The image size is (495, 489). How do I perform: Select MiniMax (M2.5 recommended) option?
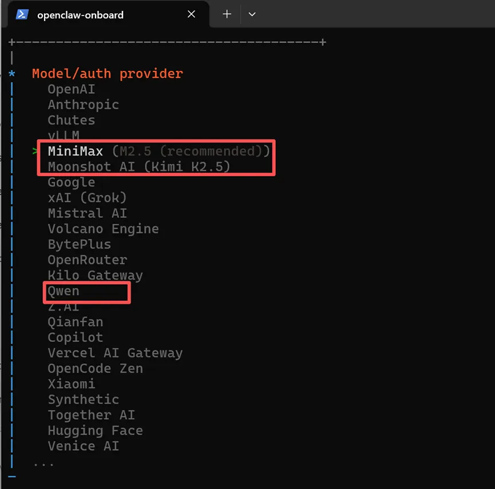pyautogui.click(x=159, y=151)
